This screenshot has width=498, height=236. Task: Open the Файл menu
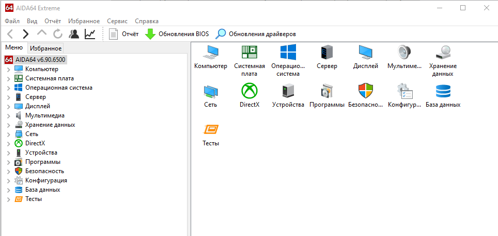(x=12, y=21)
